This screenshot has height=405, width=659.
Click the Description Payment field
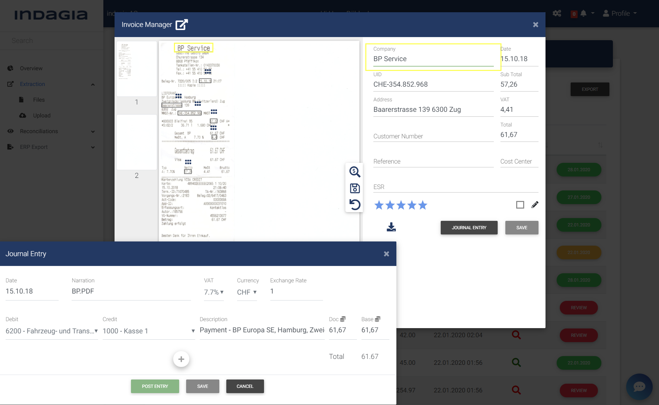[x=262, y=330]
